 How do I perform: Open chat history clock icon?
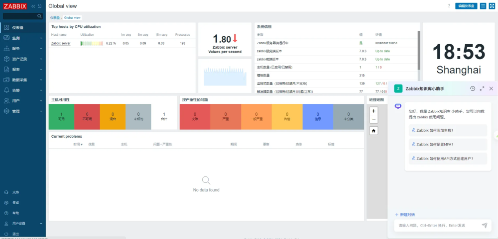click(473, 89)
